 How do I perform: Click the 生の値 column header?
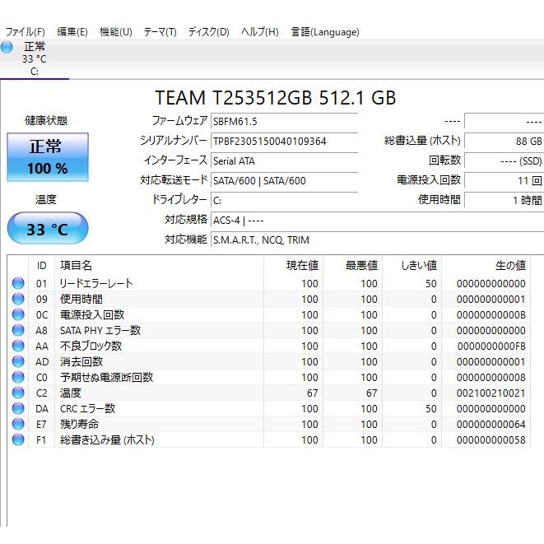coord(486,266)
